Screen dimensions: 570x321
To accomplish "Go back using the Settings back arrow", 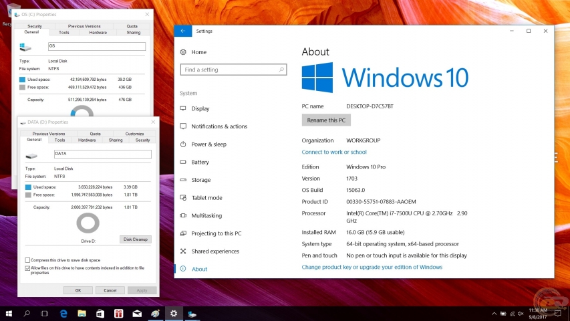I will click(183, 31).
